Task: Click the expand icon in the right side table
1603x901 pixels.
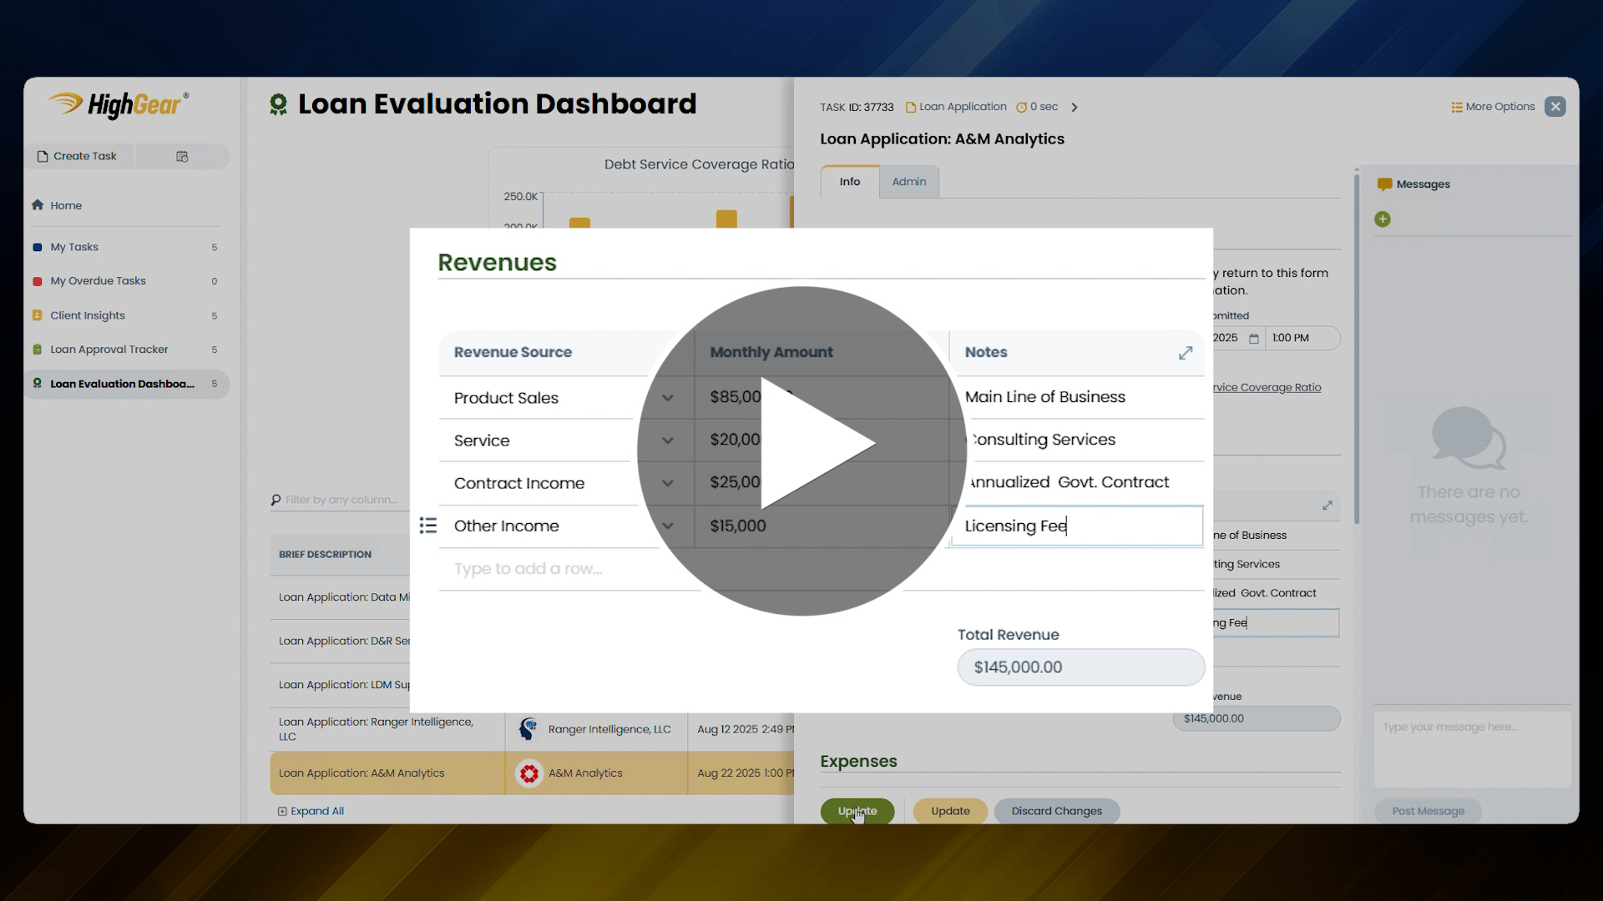Action: coord(1327,506)
